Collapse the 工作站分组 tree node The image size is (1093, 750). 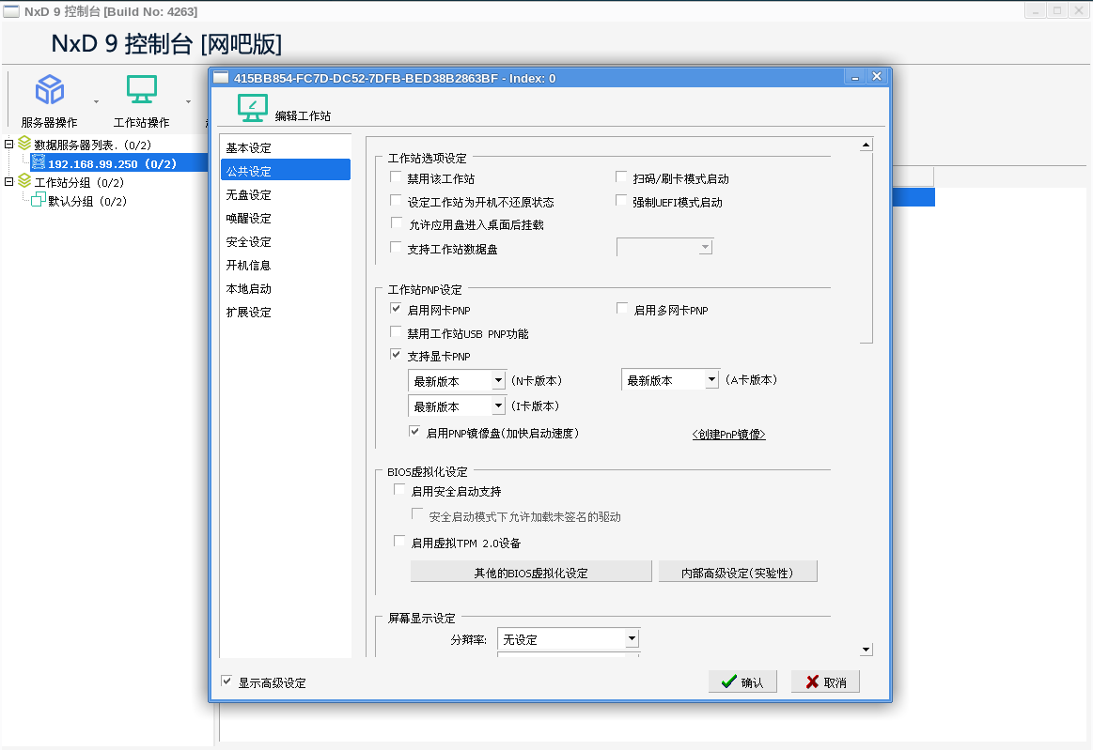(x=8, y=182)
